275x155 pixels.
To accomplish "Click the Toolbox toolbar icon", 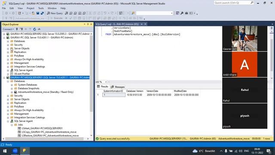I will (x=186, y=13).
